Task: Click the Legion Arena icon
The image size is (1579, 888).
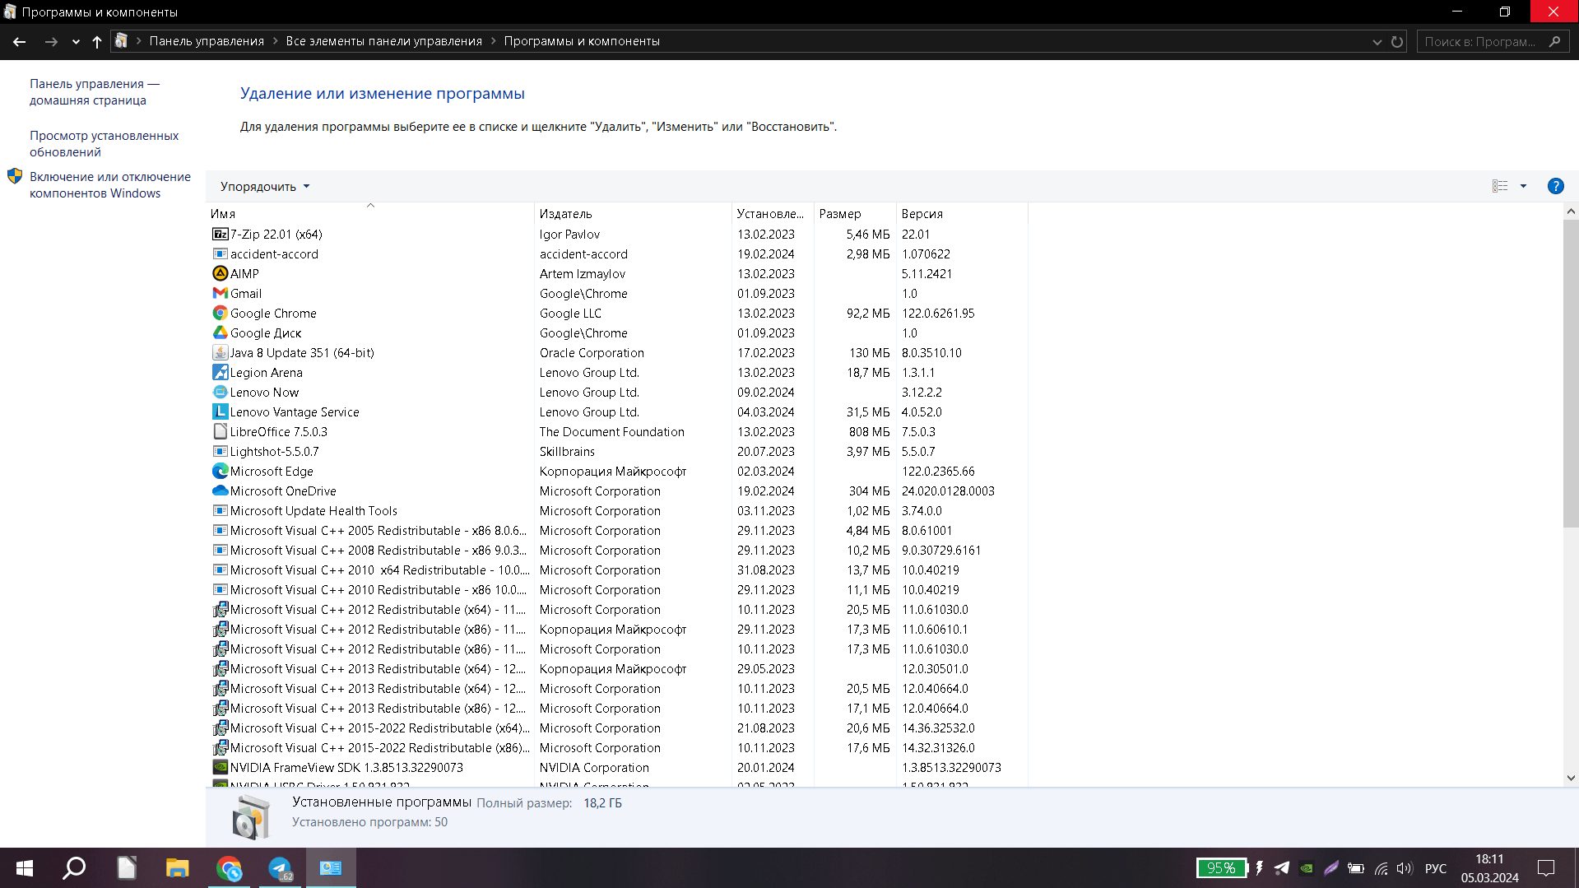Action: [220, 372]
